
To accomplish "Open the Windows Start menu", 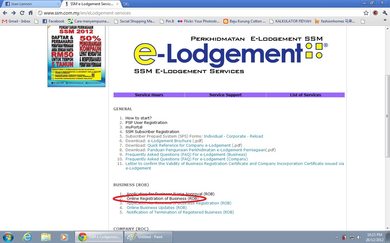I will click(x=8, y=237).
